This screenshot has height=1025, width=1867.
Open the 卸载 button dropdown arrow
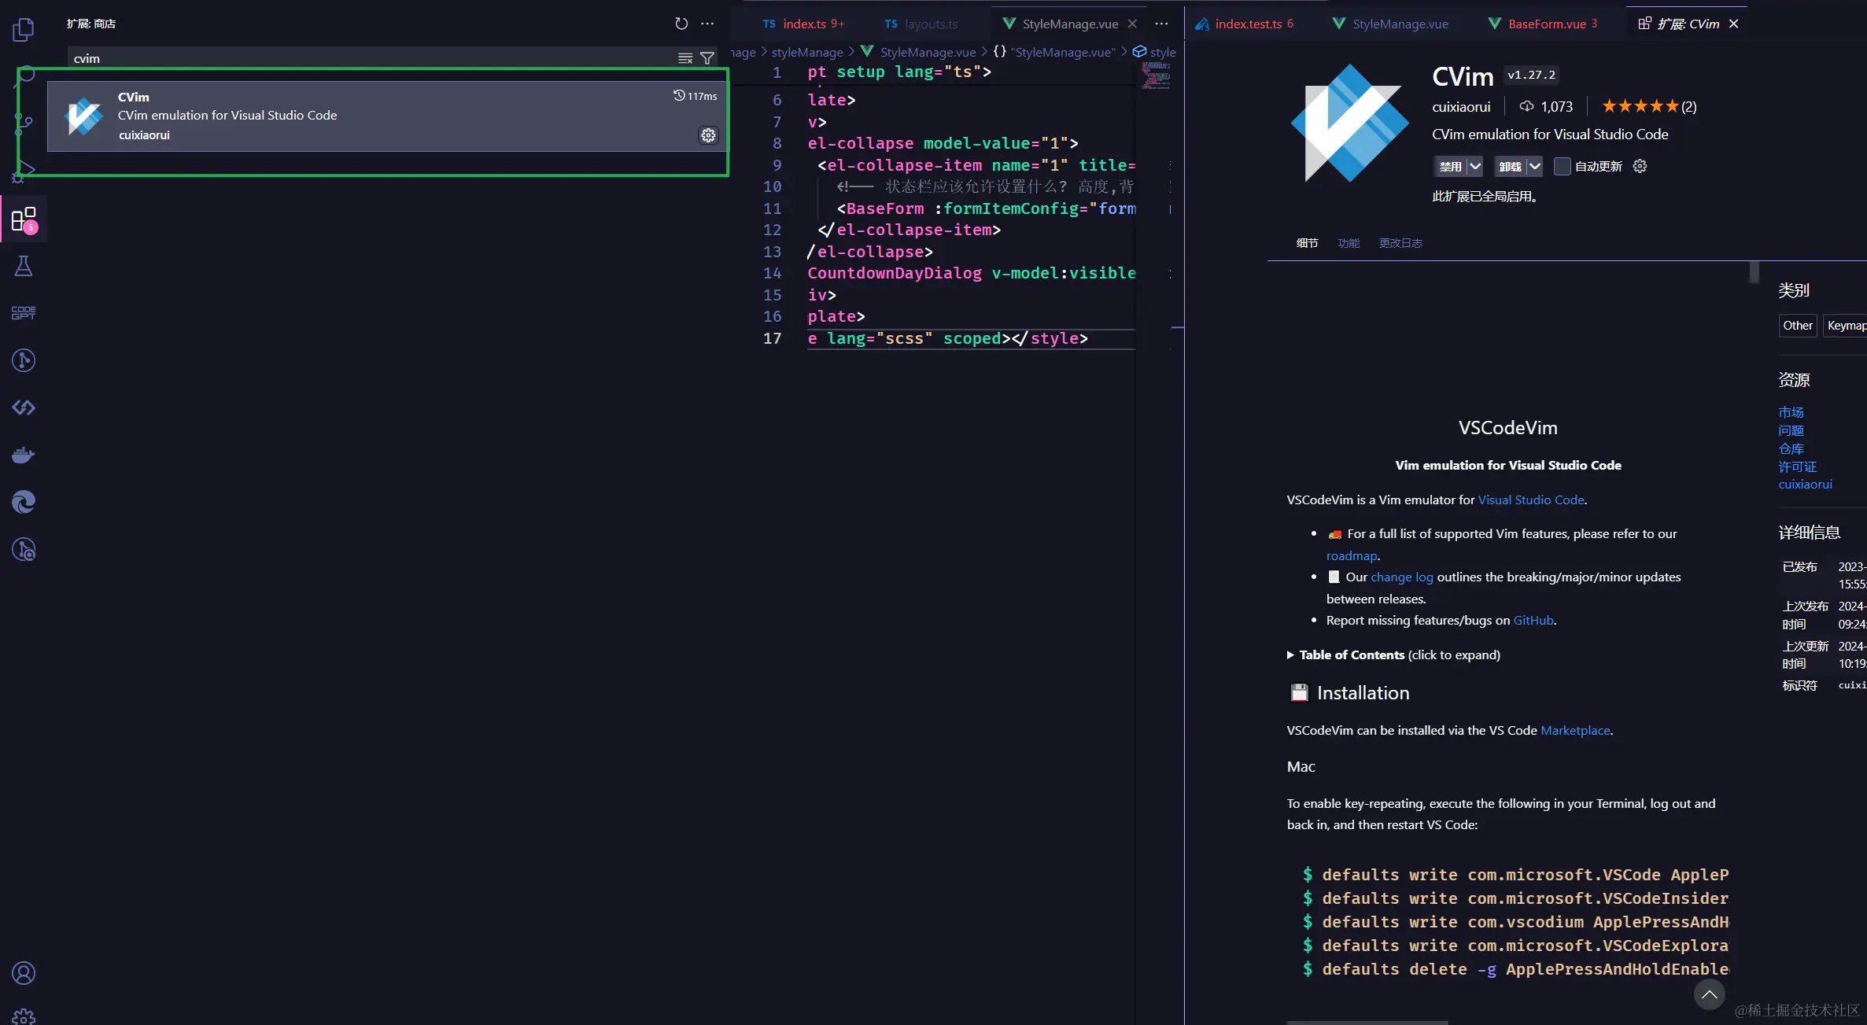point(1534,166)
